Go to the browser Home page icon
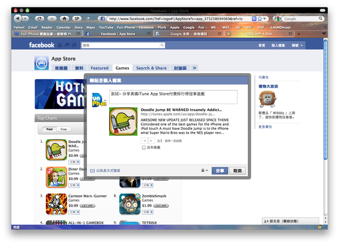Screen dimensions: 339x245 pos(64,19)
